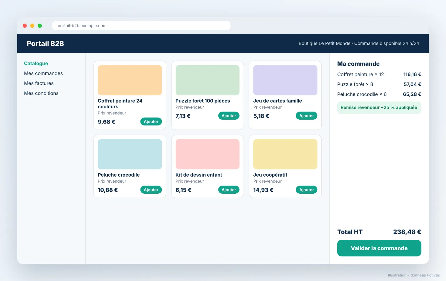Viewport: 446px width, 281px height.
Task: Add Coffret peinture 24 couleurs to order
Action: pyautogui.click(x=151, y=122)
